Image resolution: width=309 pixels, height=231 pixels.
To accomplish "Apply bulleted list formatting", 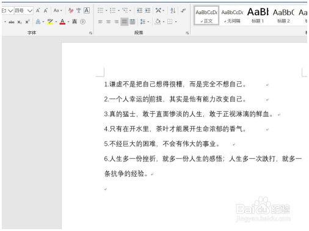I will pos(100,10).
